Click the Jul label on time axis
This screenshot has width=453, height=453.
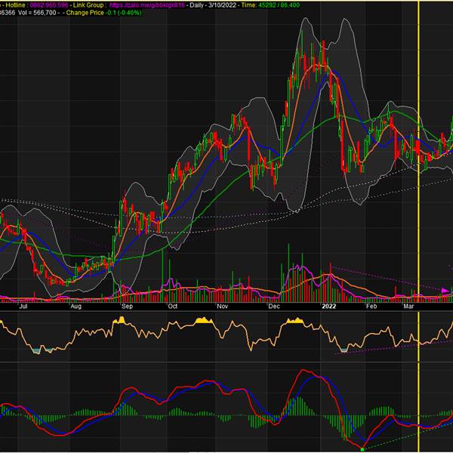point(23,307)
